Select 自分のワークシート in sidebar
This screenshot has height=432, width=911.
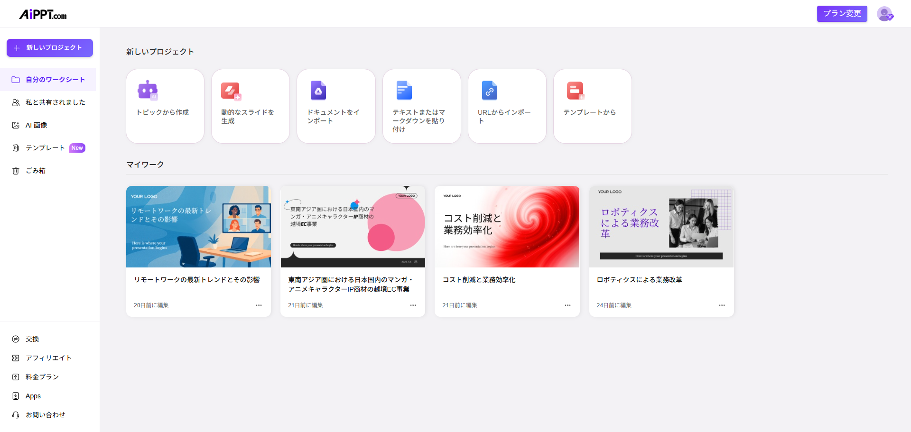coord(55,80)
